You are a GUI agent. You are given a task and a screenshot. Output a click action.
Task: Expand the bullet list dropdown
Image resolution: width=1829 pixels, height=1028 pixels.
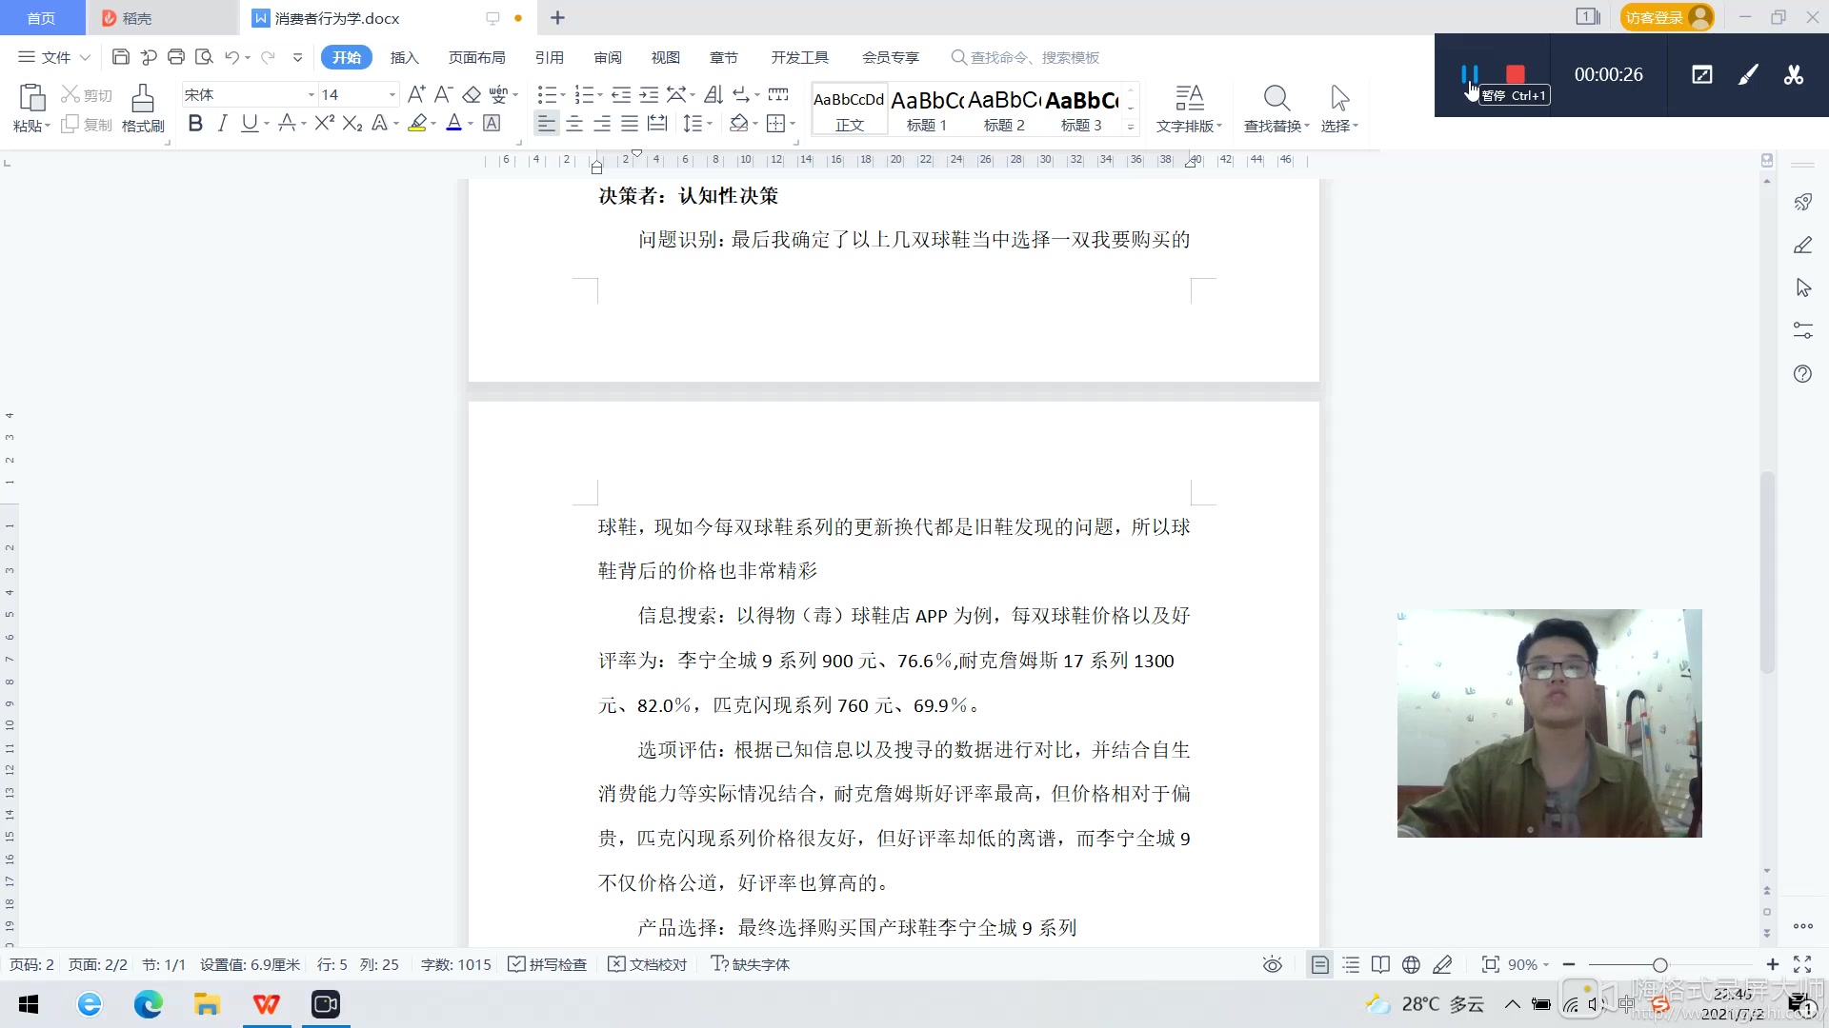click(x=562, y=94)
